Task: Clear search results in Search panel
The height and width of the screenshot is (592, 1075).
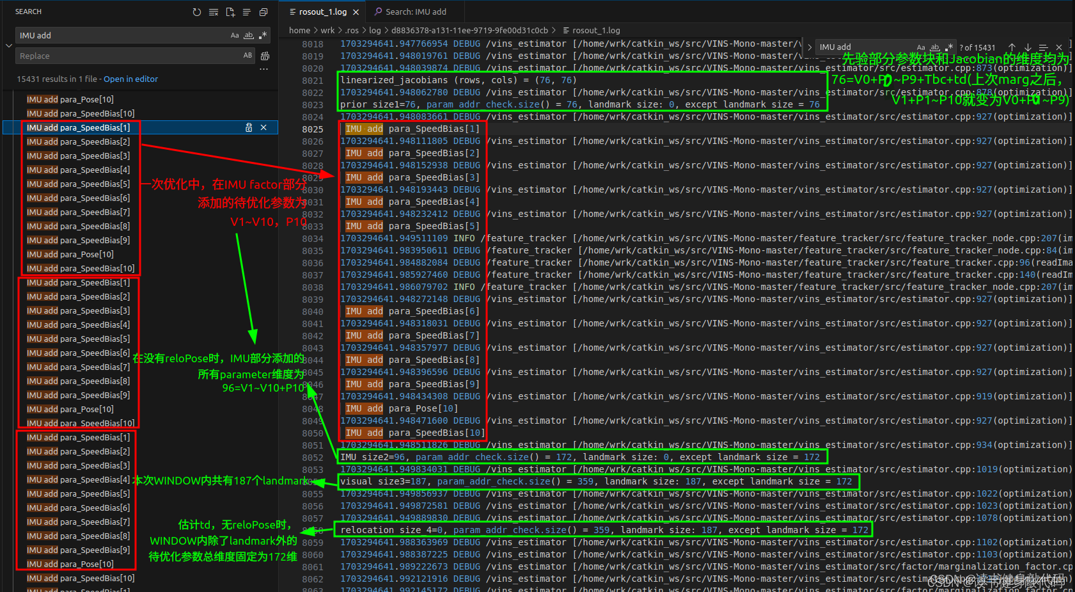Action: pos(214,12)
